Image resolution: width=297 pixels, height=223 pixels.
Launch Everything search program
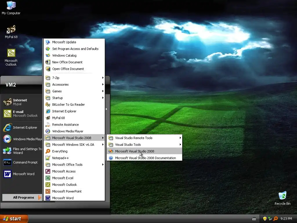(74, 151)
